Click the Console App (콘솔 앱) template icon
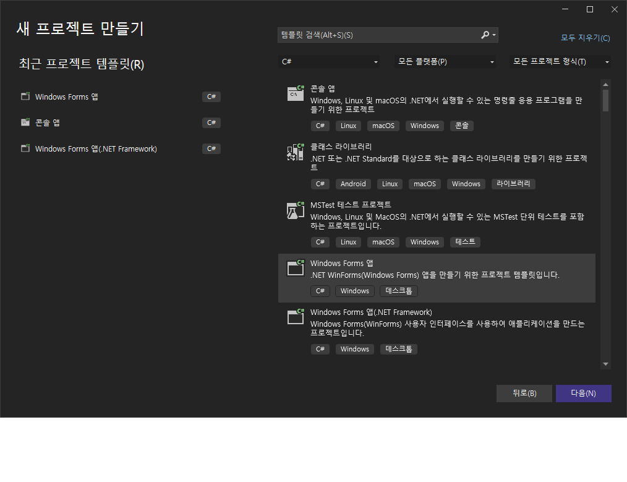 point(296,93)
